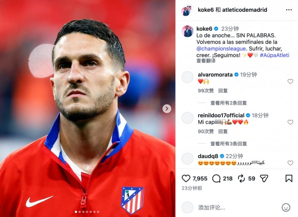Like the post with heart icon
Screen dimensions: 298x217
point(186,178)
